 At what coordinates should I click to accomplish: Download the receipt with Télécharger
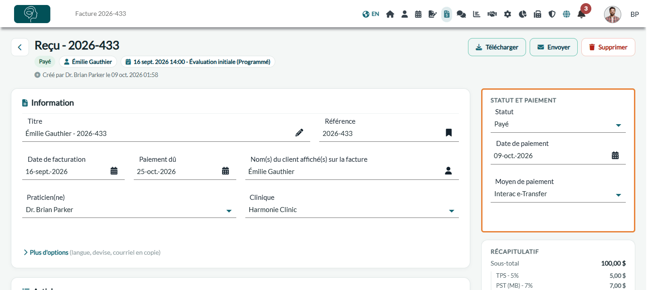[497, 47]
